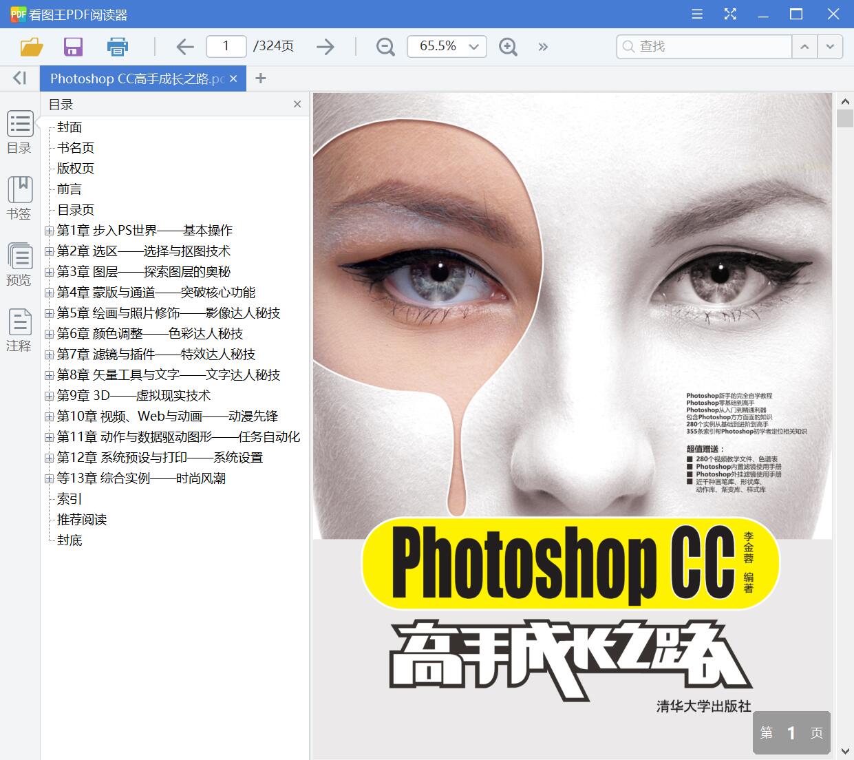This screenshot has width=854, height=760.
Task: Close the Photoshop CC高手成长之路 tab
Action: coord(233,78)
